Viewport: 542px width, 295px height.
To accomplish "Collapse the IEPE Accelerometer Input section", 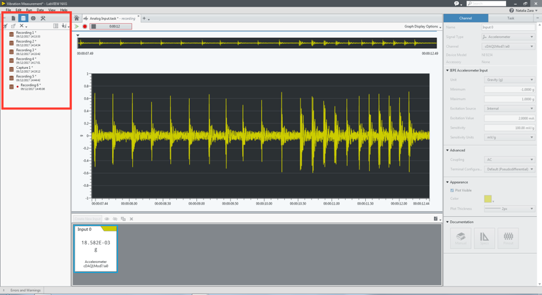I will [x=448, y=70].
